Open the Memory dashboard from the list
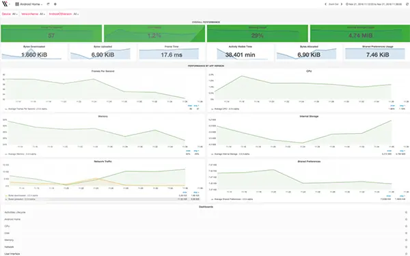410x256 pixels. point(9,240)
